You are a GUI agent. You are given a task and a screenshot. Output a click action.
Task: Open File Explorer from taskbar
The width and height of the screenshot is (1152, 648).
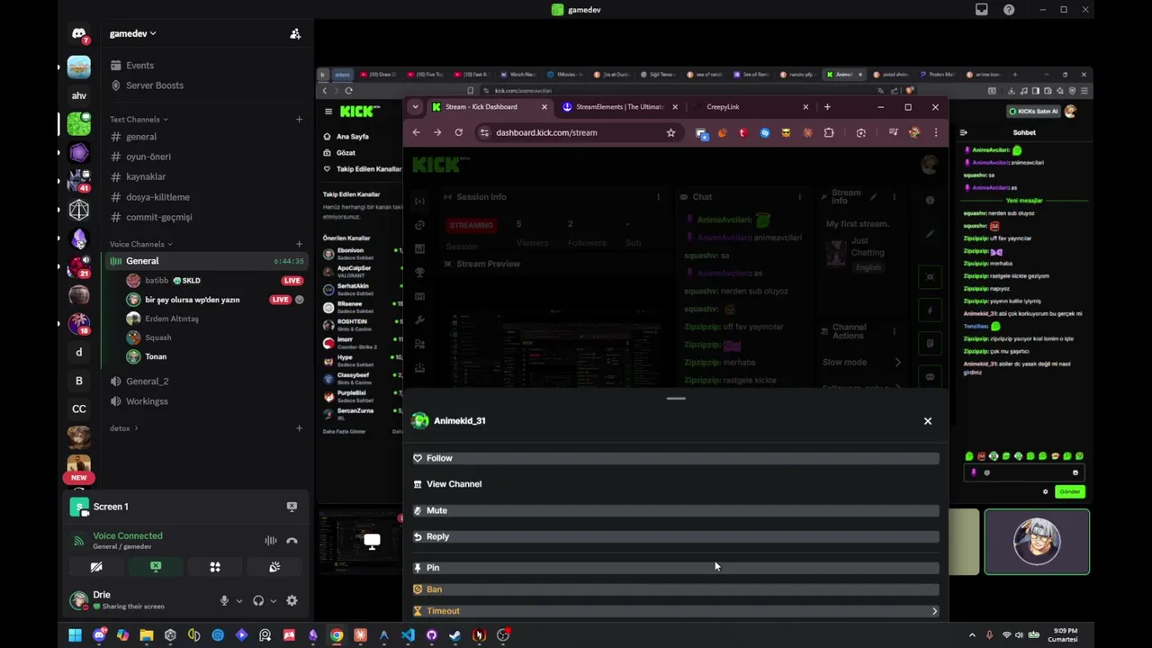click(147, 635)
